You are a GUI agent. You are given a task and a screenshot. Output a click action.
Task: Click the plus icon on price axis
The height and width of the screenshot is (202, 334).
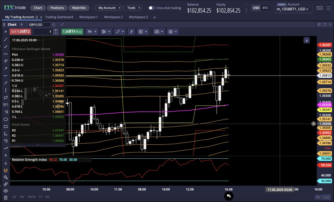(x=314, y=124)
